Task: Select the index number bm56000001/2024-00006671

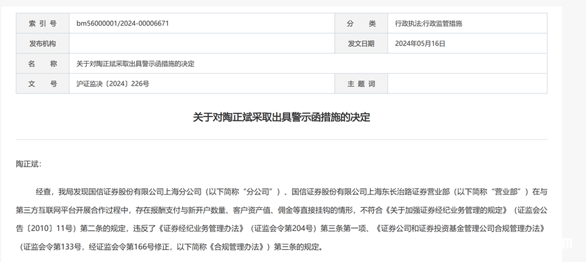Action: tap(123, 23)
